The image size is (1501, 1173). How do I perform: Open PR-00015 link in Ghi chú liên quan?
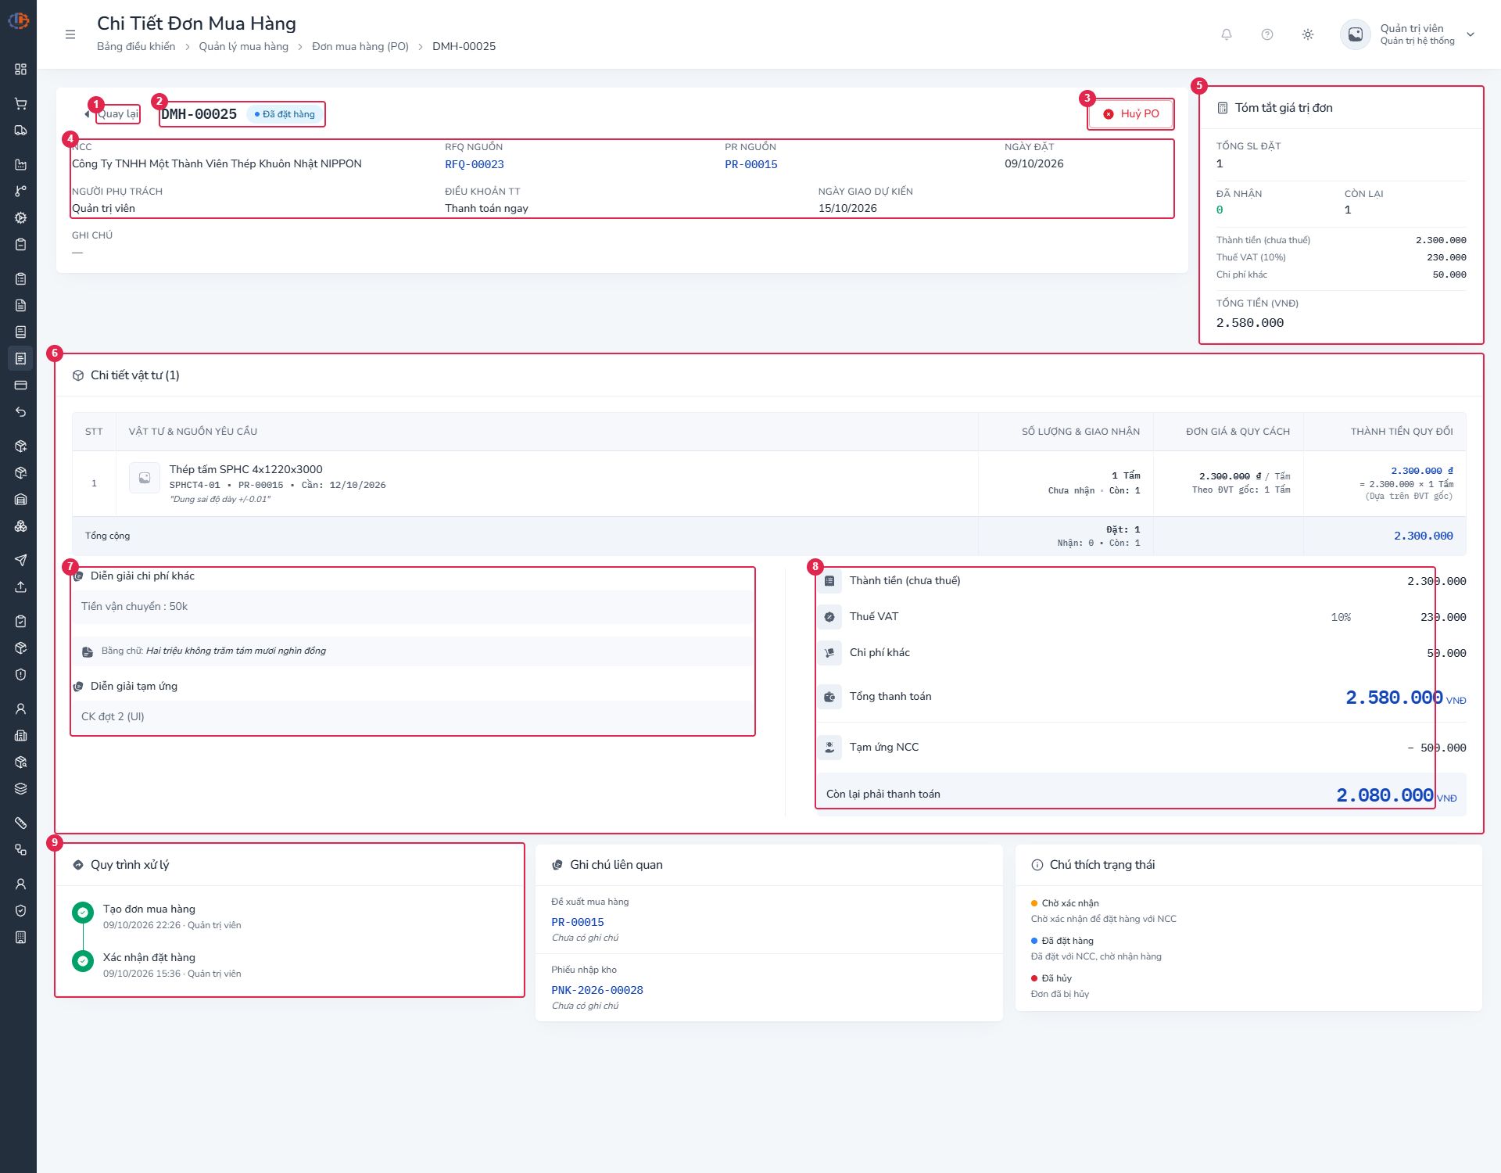578,922
